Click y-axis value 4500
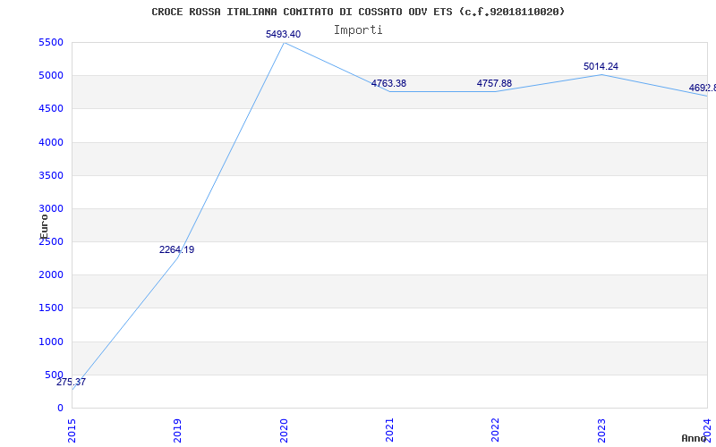 pos(51,108)
